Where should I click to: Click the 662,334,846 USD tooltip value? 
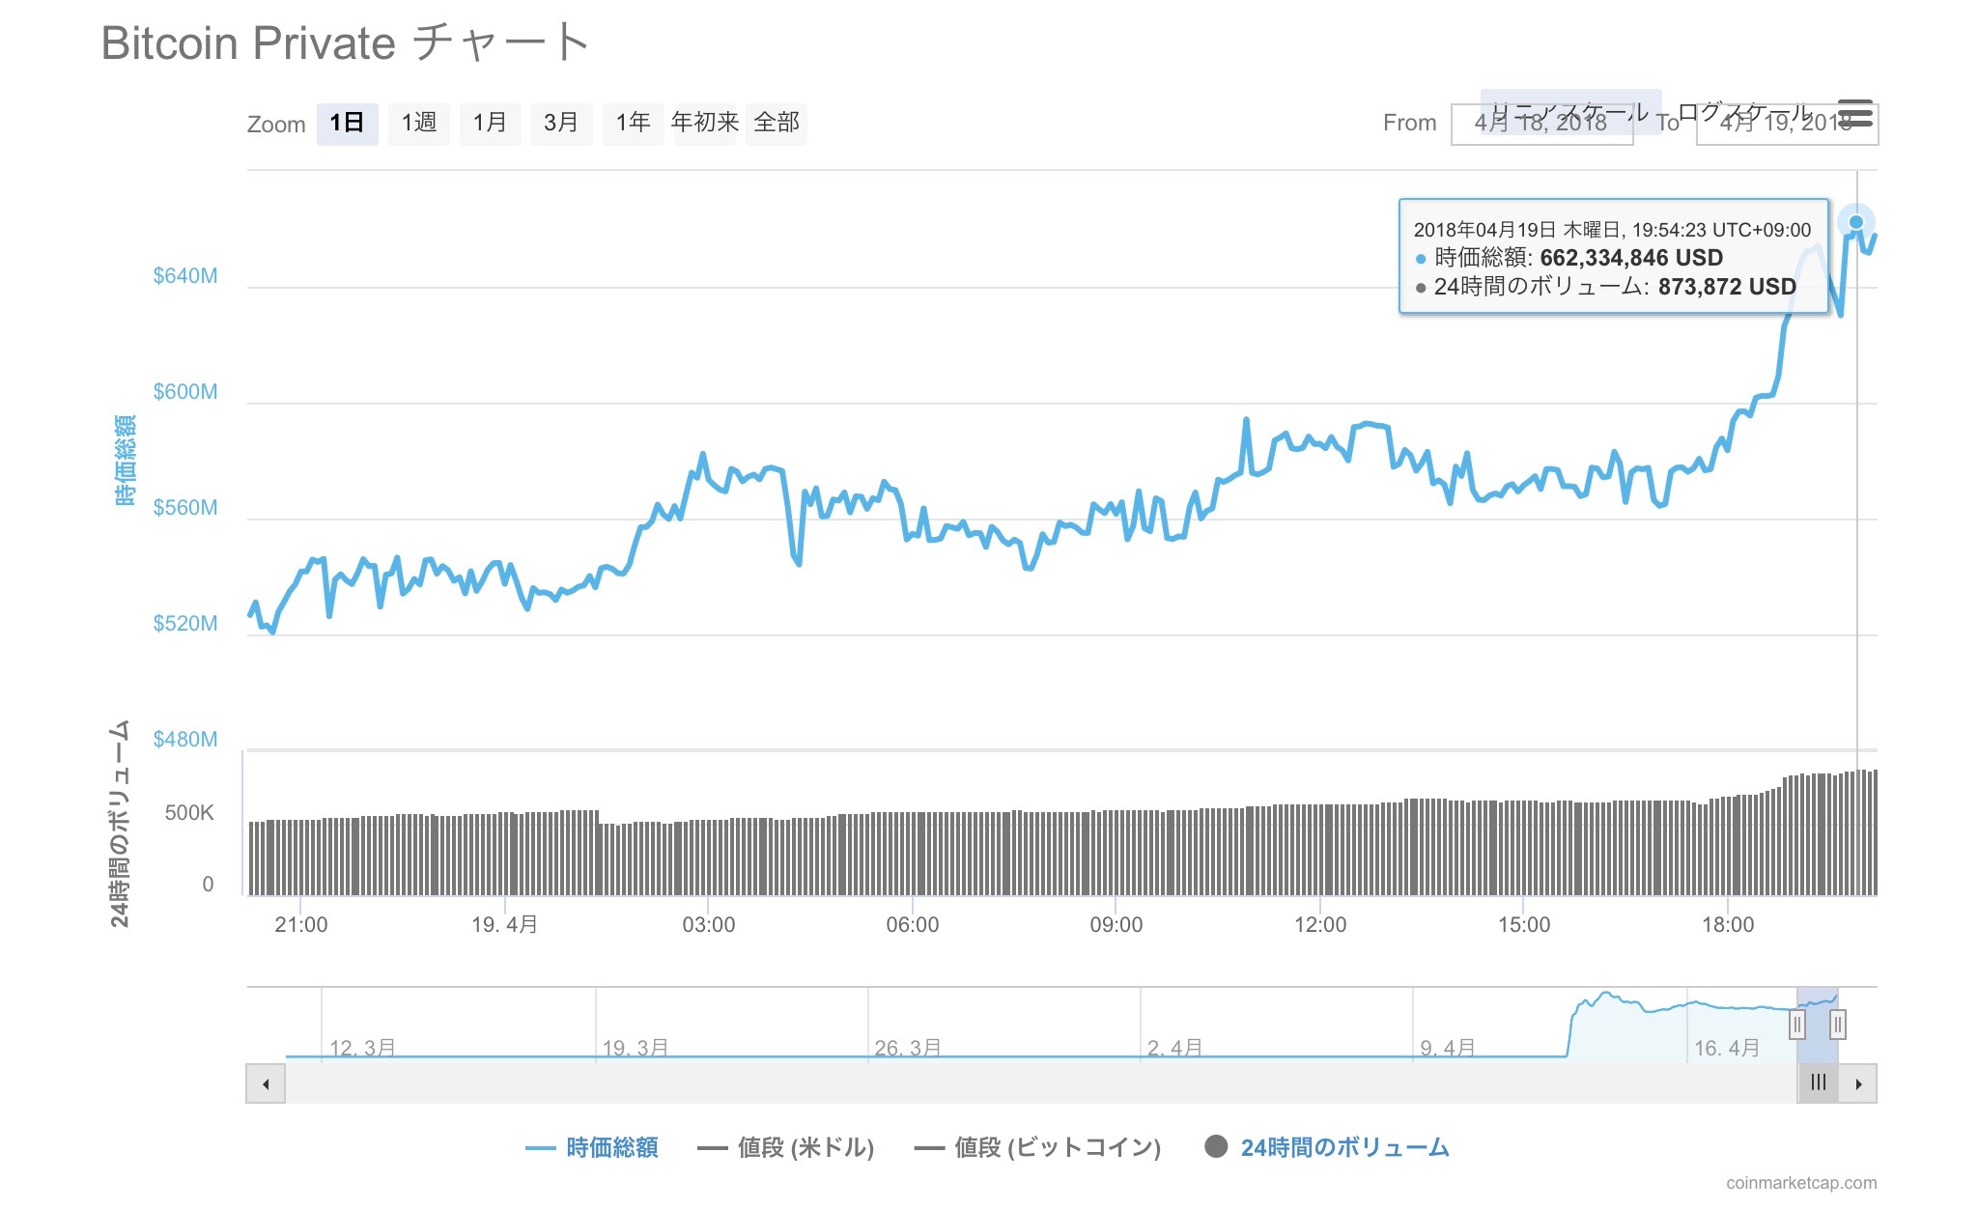tap(1631, 258)
